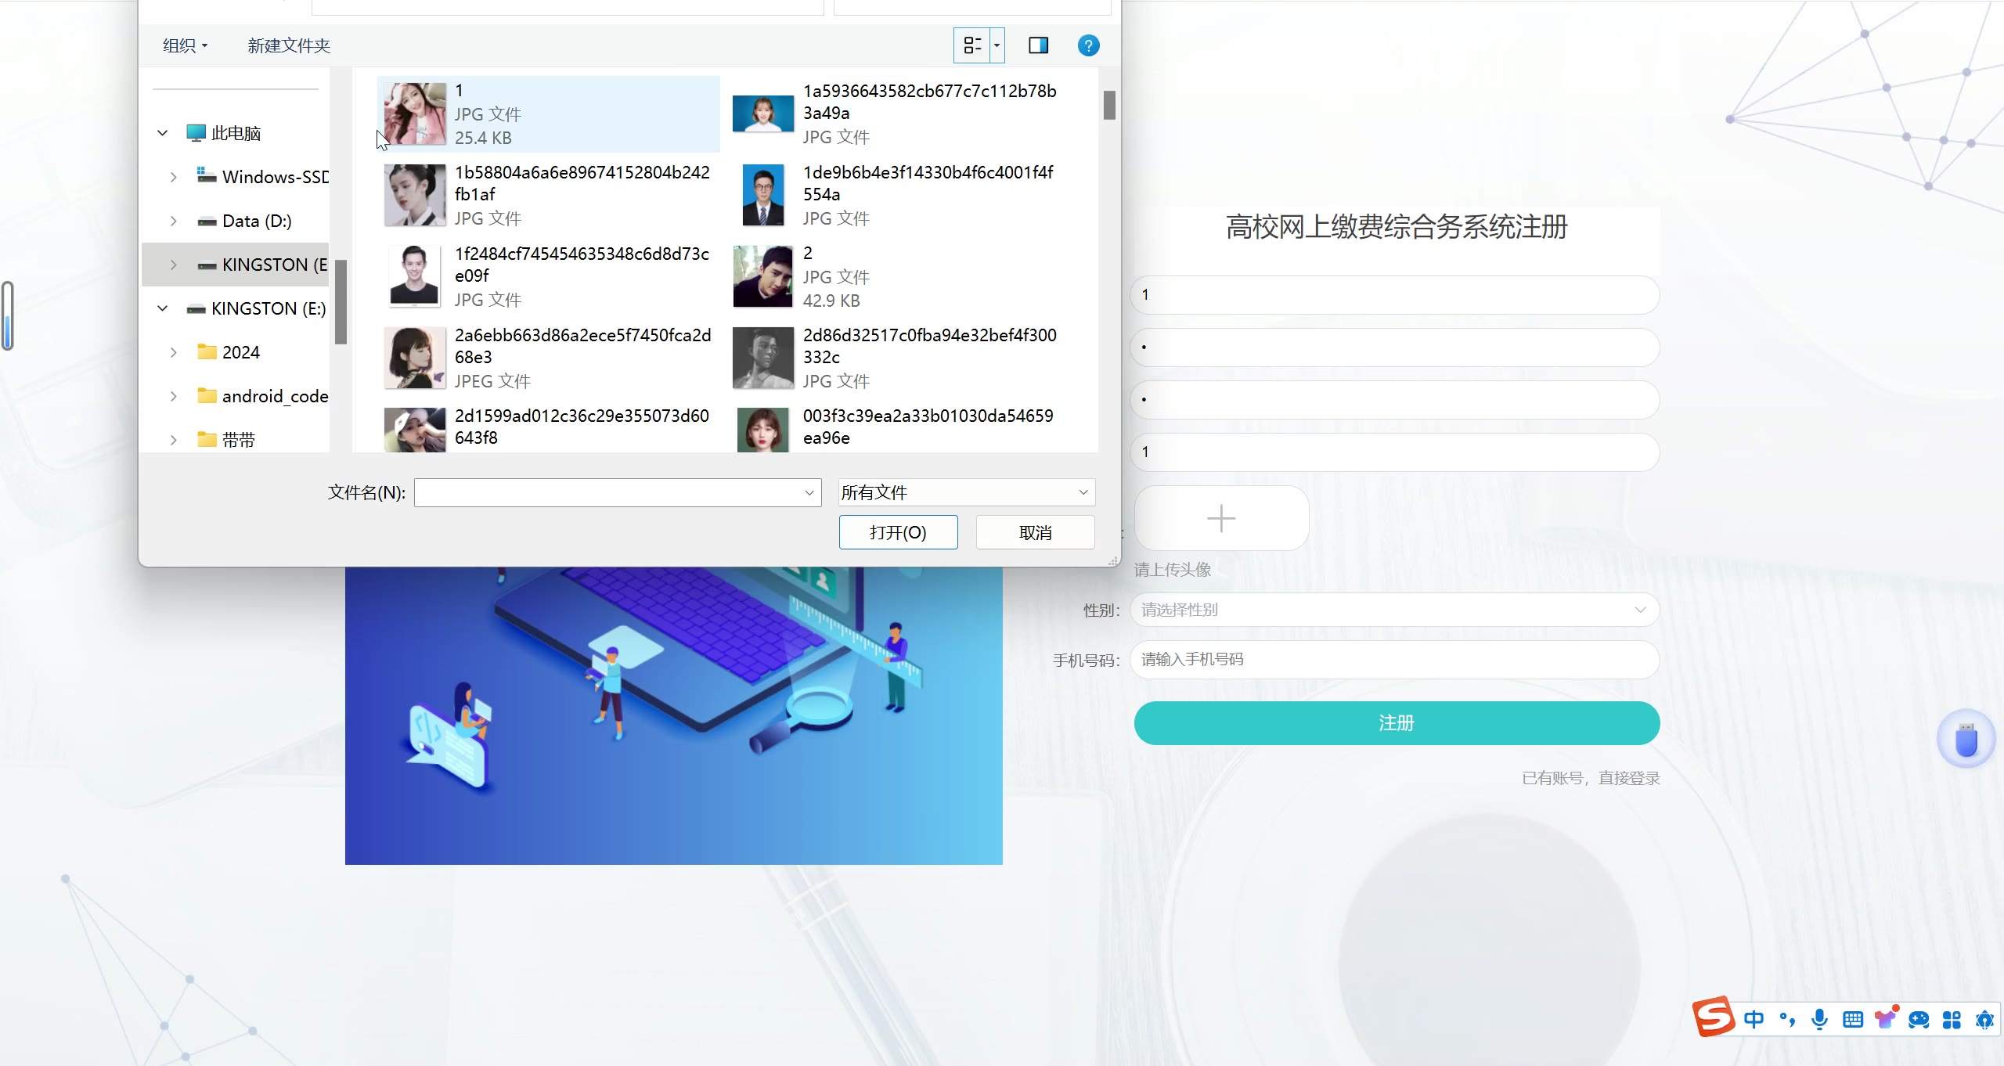The image size is (2004, 1066).
Task: Expand the android_code folder node
Action: point(173,396)
